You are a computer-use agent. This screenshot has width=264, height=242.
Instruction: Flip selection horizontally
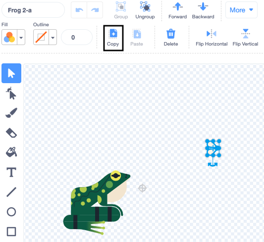pyautogui.click(x=211, y=38)
